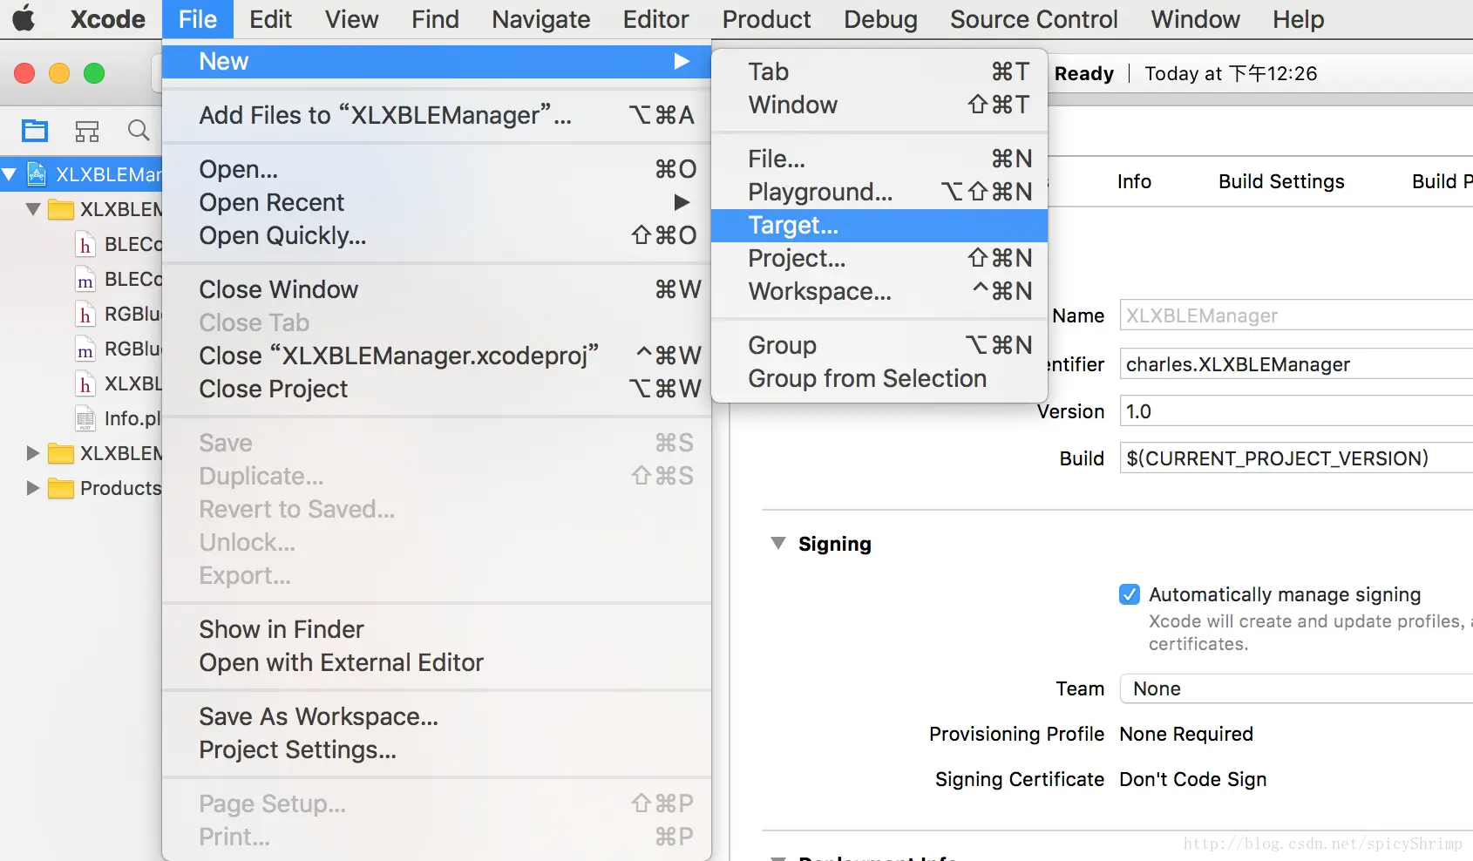
Task: Open the Product menu
Action: coord(767,19)
